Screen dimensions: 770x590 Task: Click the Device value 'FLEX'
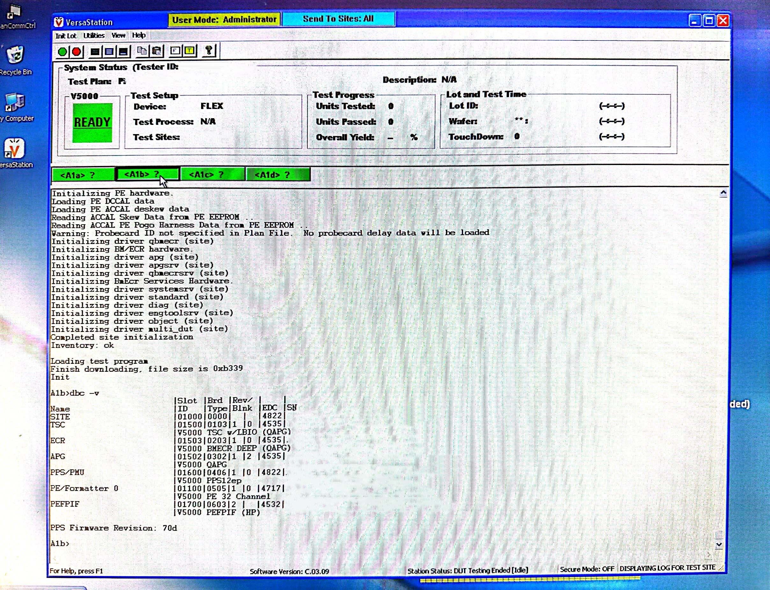point(212,106)
